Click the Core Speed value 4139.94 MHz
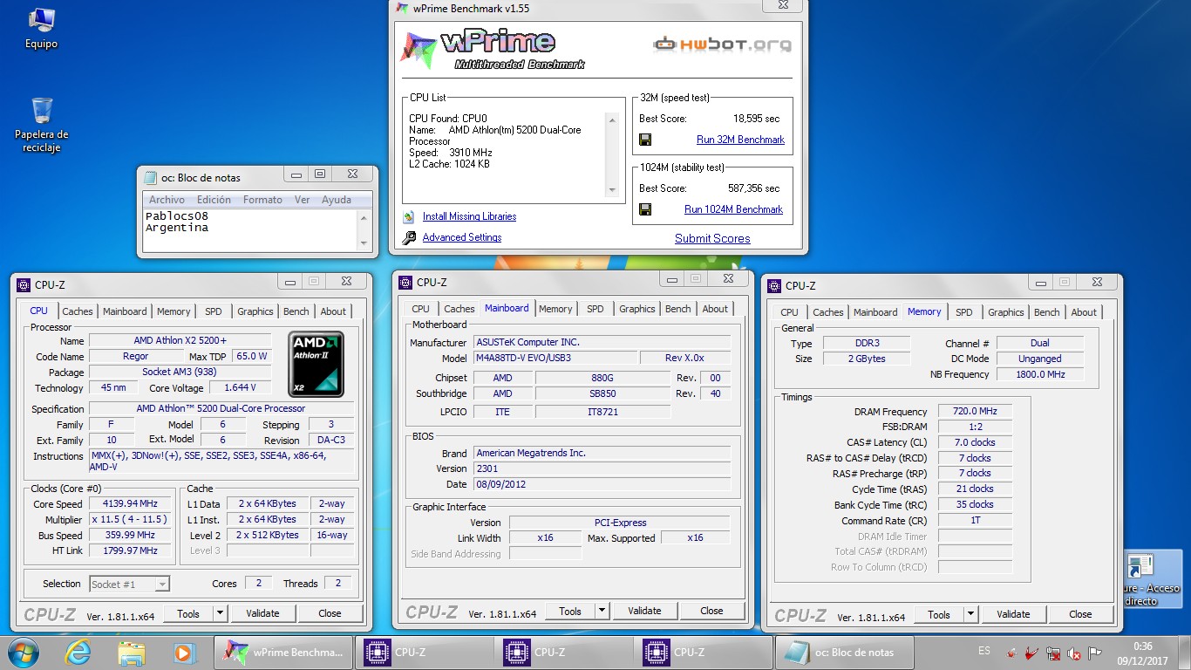Viewport: 1191px width, 670px height. pyautogui.click(x=132, y=504)
